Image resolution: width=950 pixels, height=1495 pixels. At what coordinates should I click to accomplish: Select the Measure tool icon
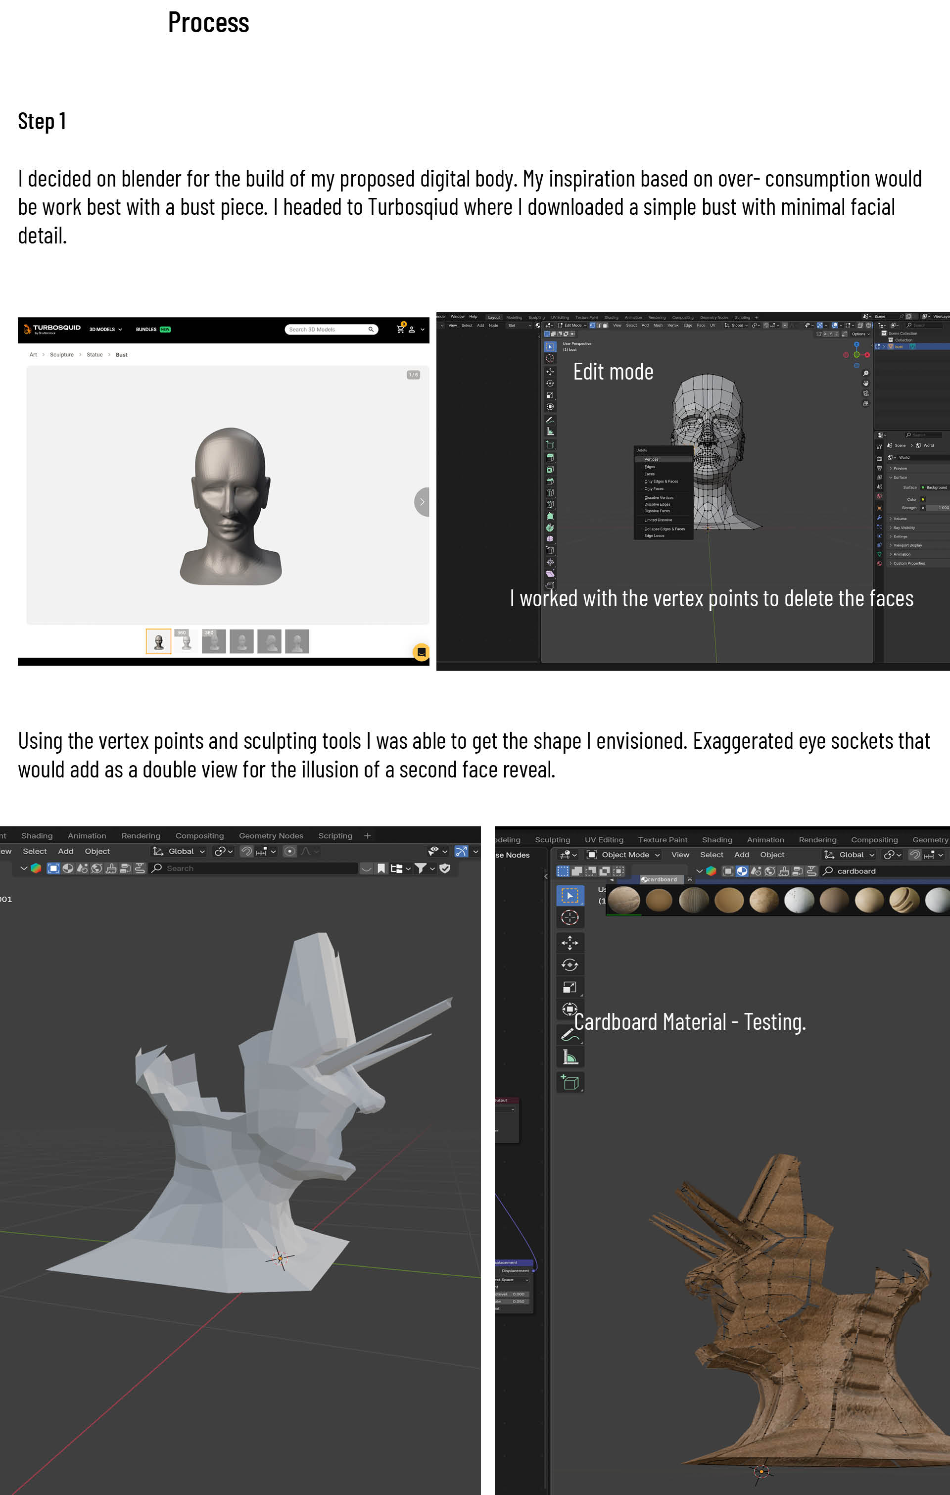[x=570, y=1056]
